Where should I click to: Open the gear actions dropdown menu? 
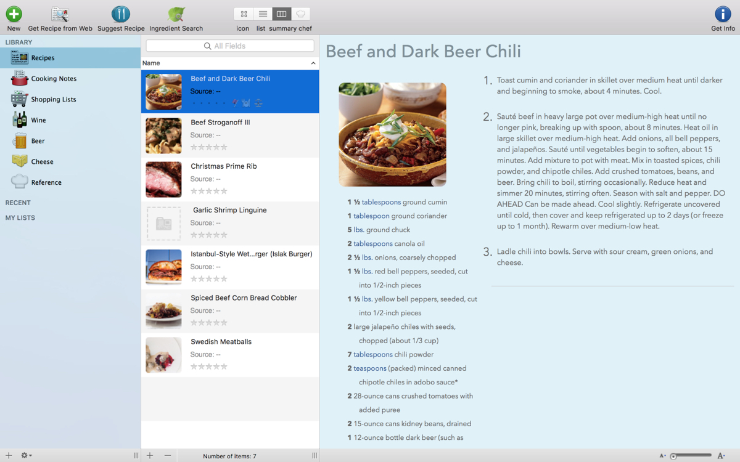pos(27,456)
